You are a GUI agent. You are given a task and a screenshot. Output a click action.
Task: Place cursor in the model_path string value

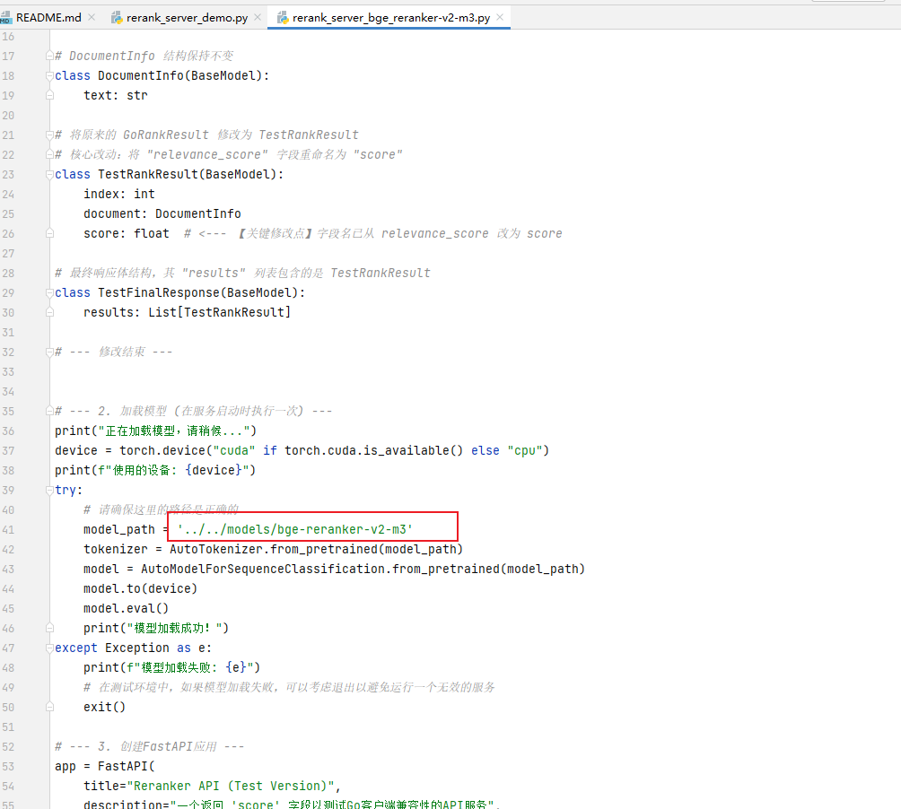coord(296,529)
